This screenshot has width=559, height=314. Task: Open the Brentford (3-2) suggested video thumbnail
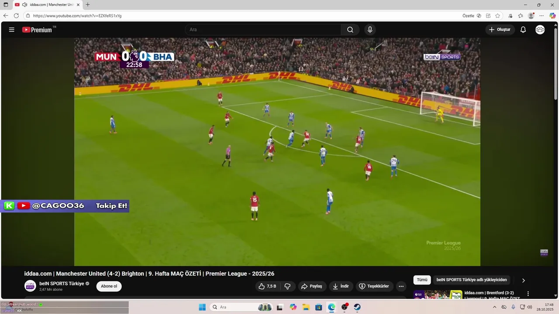pos(438,294)
